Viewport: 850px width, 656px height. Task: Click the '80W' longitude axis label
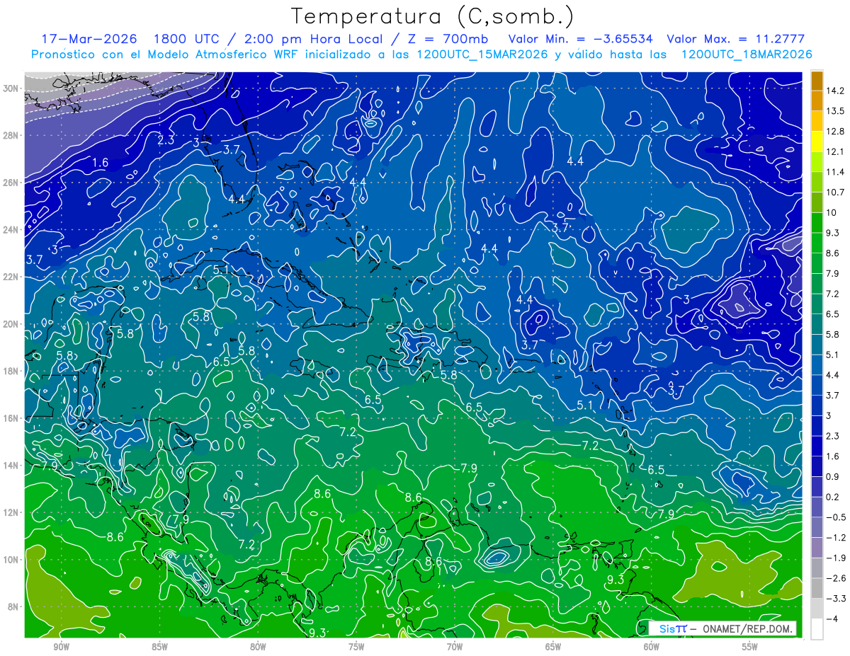[x=258, y=648]
